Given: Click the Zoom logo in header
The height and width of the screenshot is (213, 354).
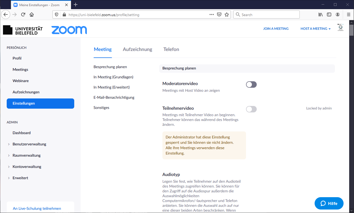Looking at the screenshot, I should (69, 30).
